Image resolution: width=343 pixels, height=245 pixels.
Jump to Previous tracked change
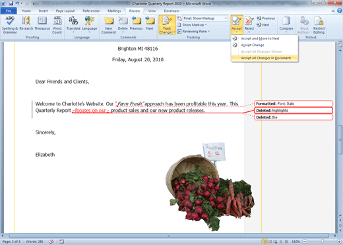tap(266, 18)
